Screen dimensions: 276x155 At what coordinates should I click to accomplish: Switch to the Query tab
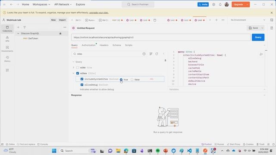coord(74,45)
